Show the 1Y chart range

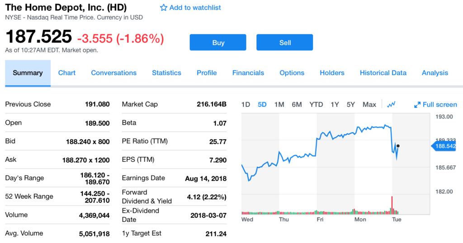point(335,105)
